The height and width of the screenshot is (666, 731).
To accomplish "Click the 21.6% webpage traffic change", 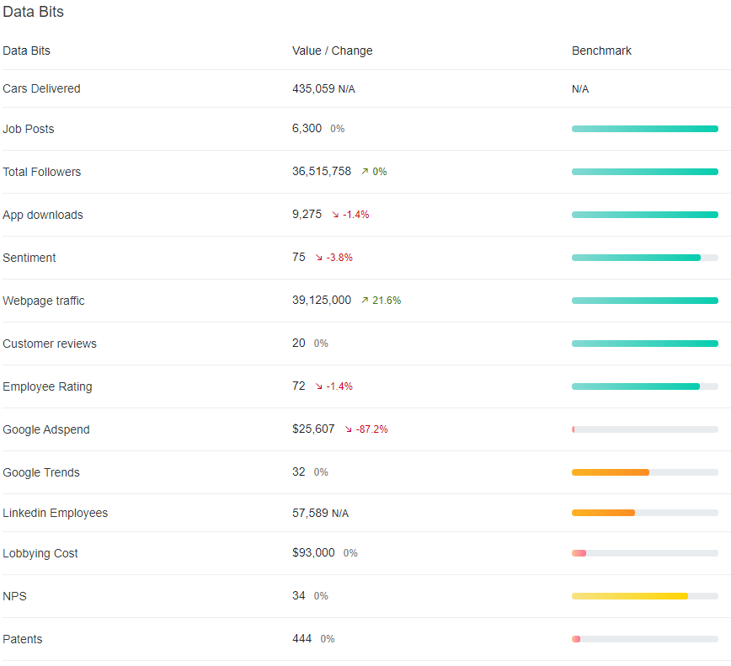I will pos(387,301).
